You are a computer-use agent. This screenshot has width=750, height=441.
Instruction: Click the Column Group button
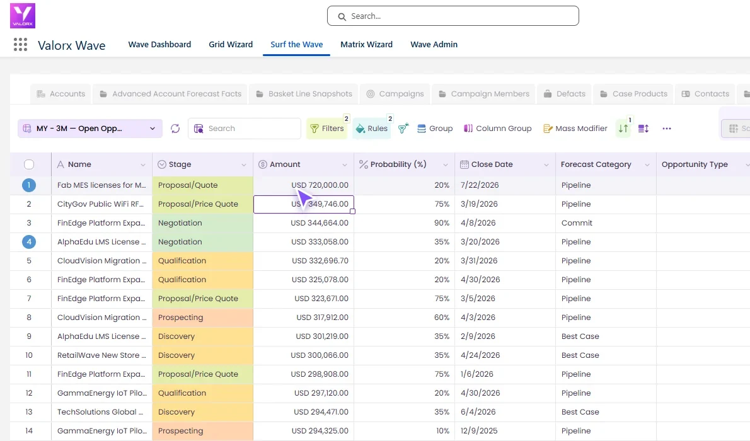pos(497,128)
